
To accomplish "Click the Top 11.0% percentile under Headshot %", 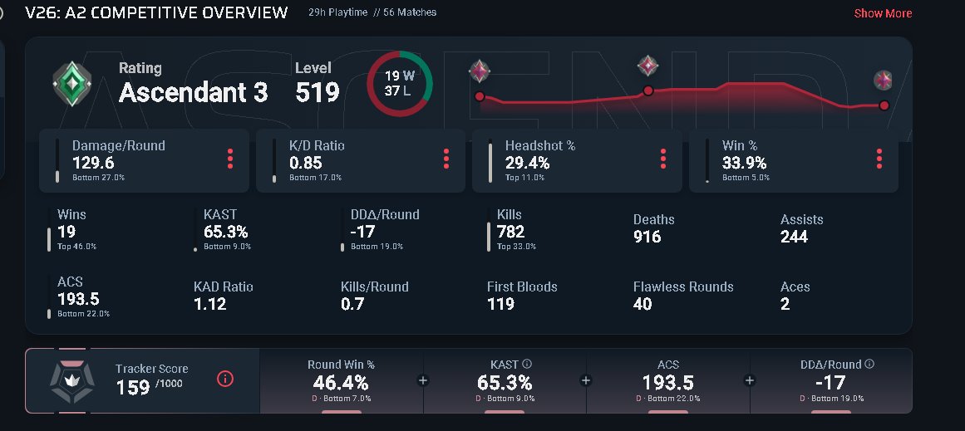I will tap(525, 178).
